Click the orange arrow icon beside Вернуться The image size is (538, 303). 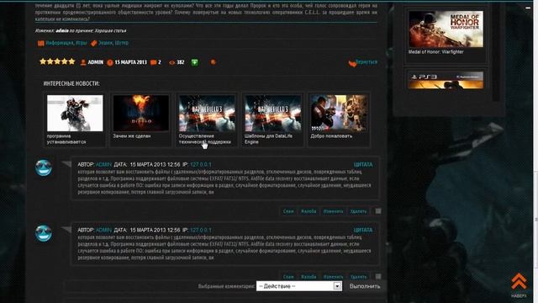[352, 64]
